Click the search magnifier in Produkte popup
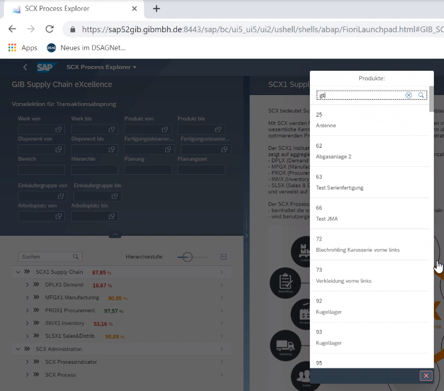The width and height of the screenshot is (444, 391). pos(421,96)
